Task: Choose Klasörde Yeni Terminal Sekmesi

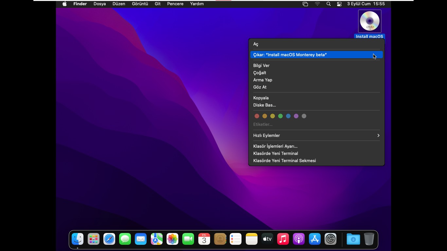Action: [316, 160]
